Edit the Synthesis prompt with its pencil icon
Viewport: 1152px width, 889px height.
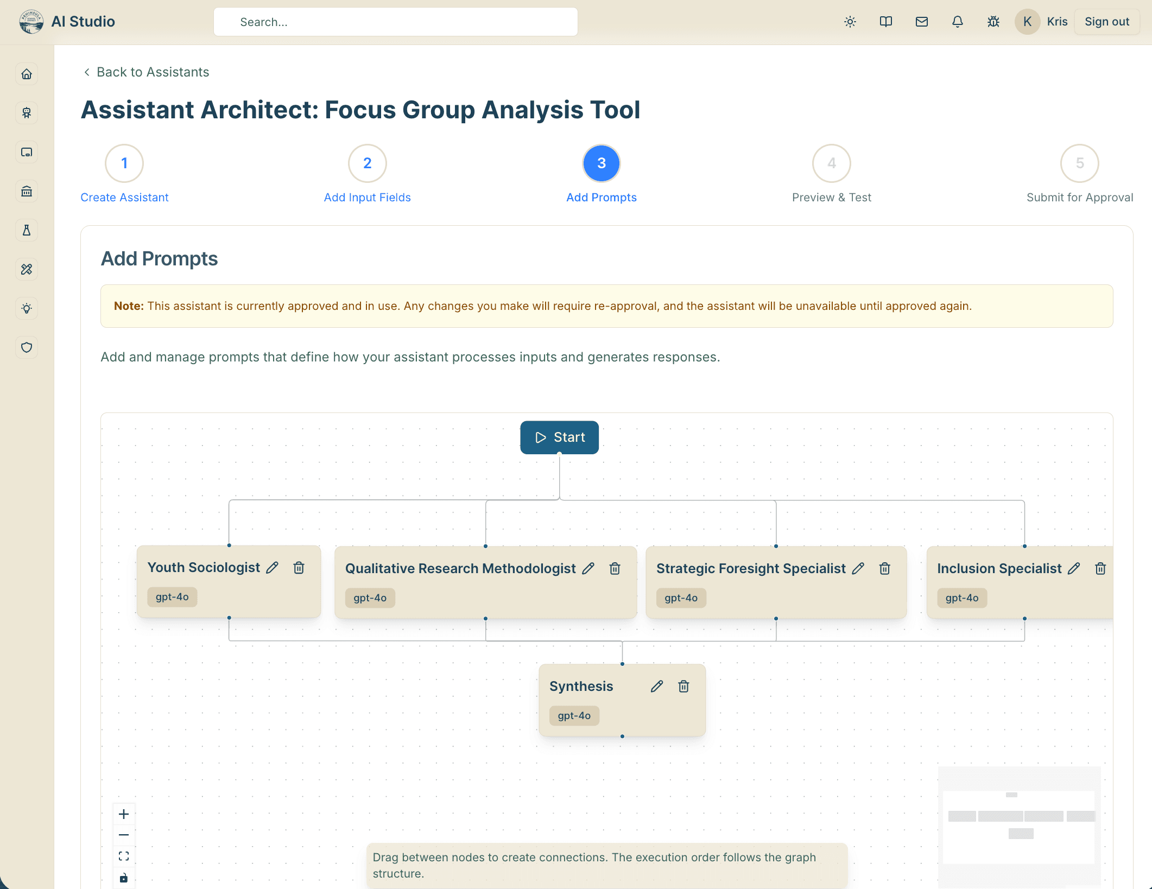pos(656,686)
